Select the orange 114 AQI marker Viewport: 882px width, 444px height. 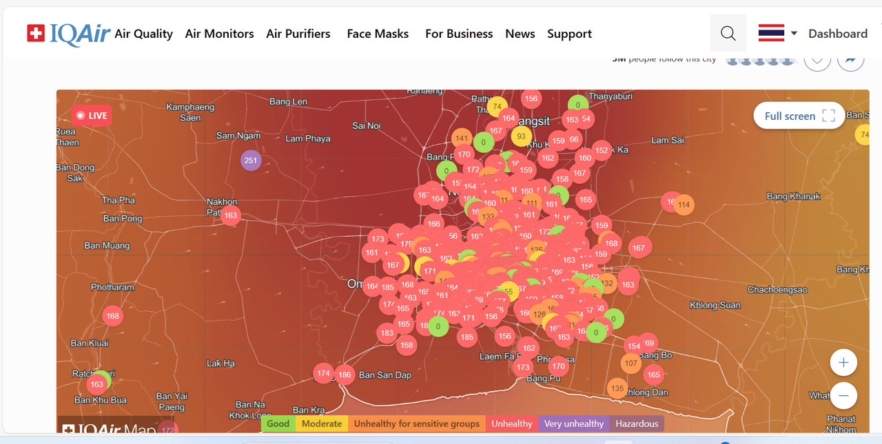[x=684, y=204]
